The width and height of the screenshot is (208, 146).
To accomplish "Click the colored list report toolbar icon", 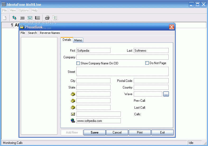I will pos(55,17).
